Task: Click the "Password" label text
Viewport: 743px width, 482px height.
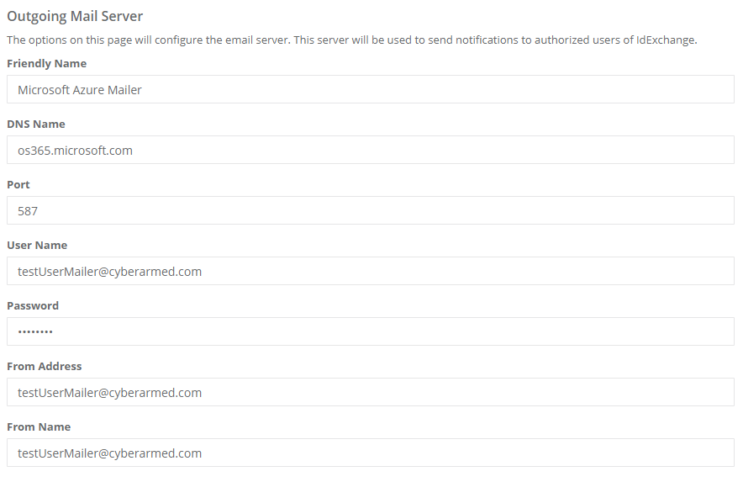Action: click(x=33, y=306)
